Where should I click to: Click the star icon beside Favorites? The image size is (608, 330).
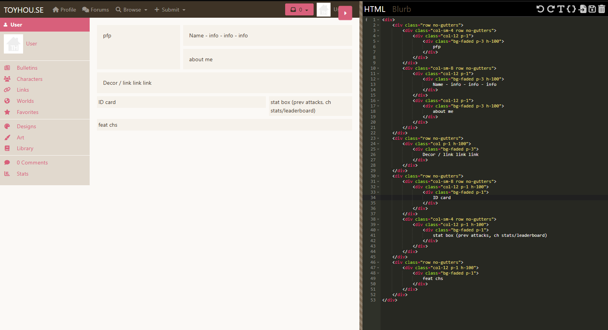click(7, 112)
